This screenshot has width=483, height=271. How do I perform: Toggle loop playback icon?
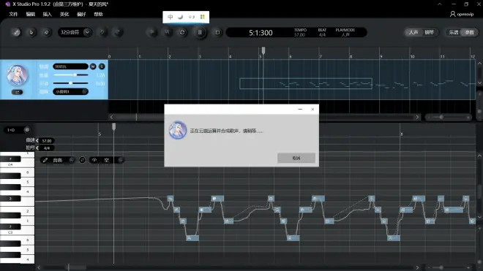182,32
